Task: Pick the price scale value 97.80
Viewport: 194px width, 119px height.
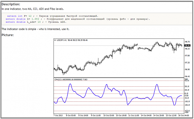Action: pos(187,56)
